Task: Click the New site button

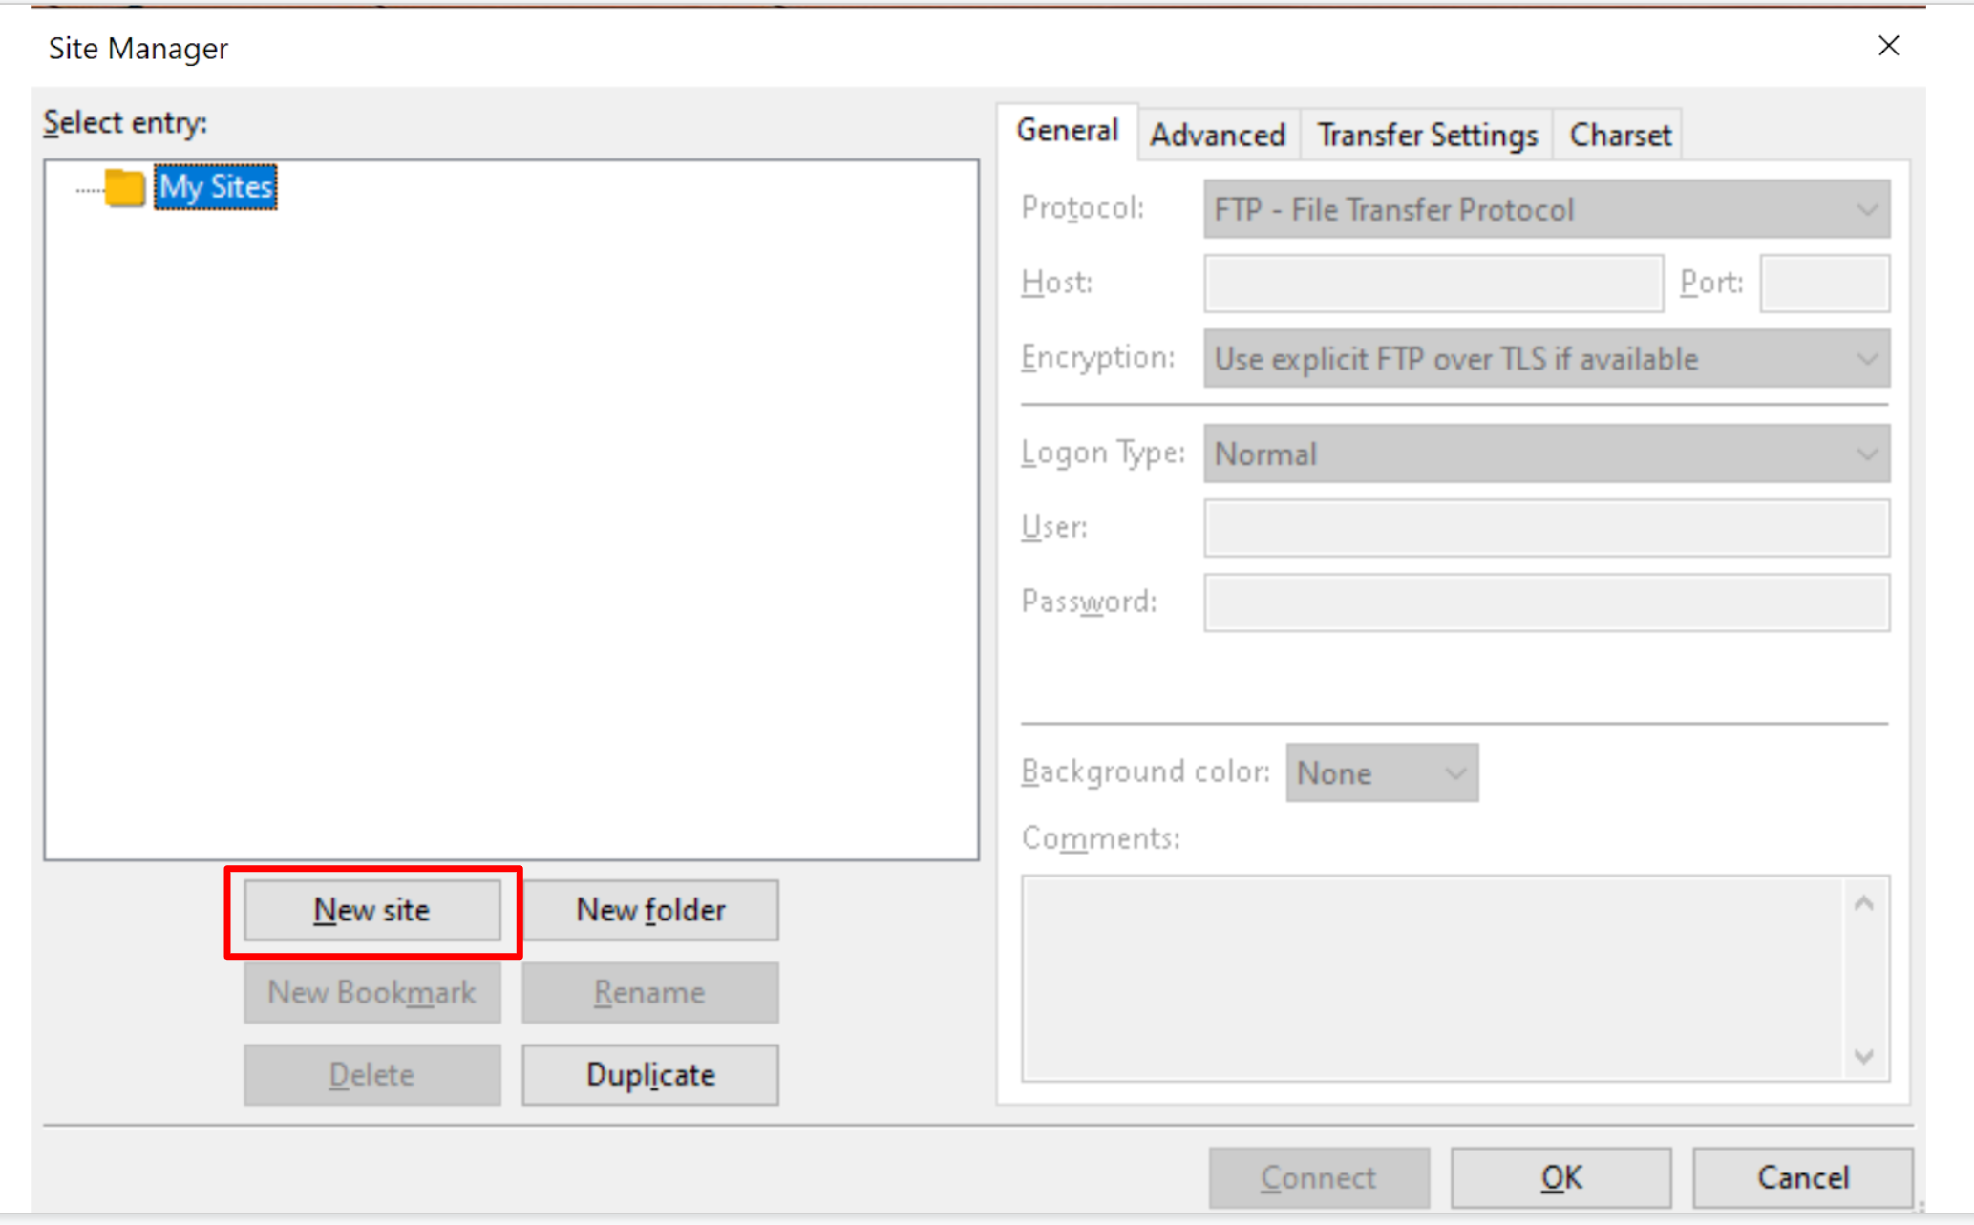Action: point(371,910)
